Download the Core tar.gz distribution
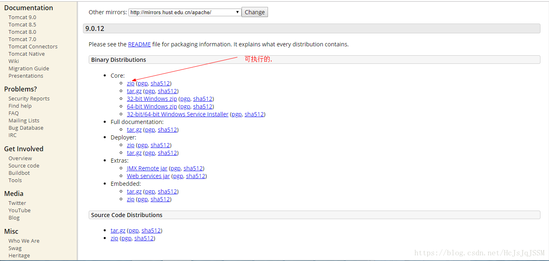Screen dimensions: 549x261 pos(134,91)
